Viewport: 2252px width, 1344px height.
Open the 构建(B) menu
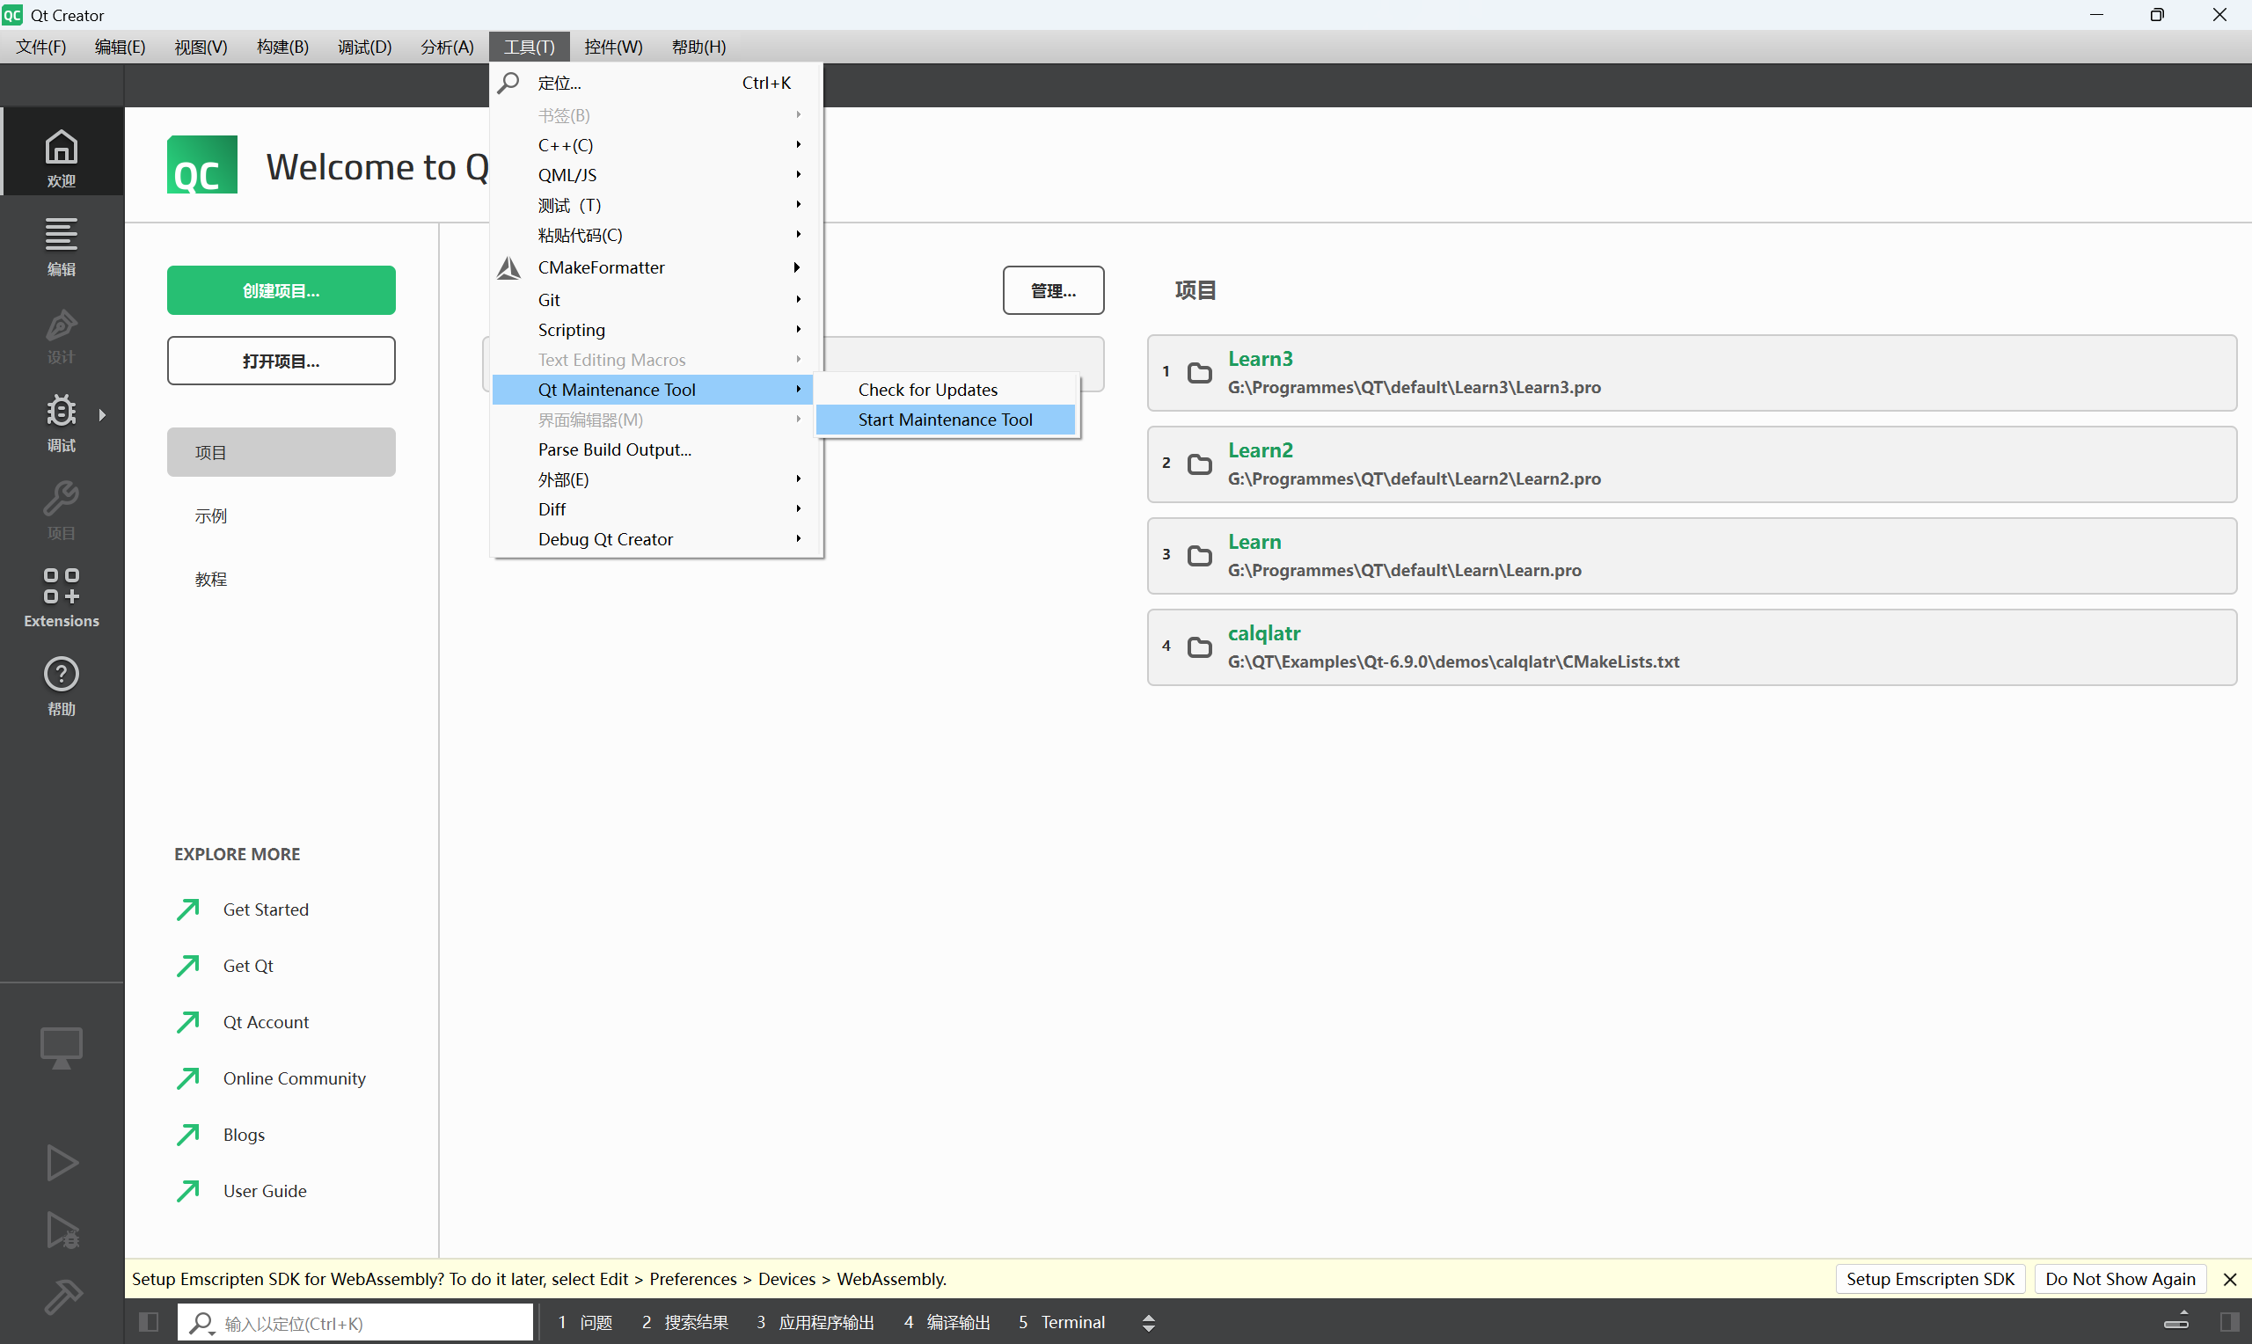pos(282,47)
